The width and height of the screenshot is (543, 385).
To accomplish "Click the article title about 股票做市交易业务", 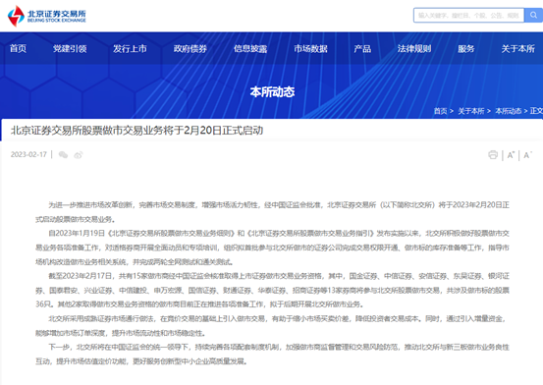I will point(137,131).
